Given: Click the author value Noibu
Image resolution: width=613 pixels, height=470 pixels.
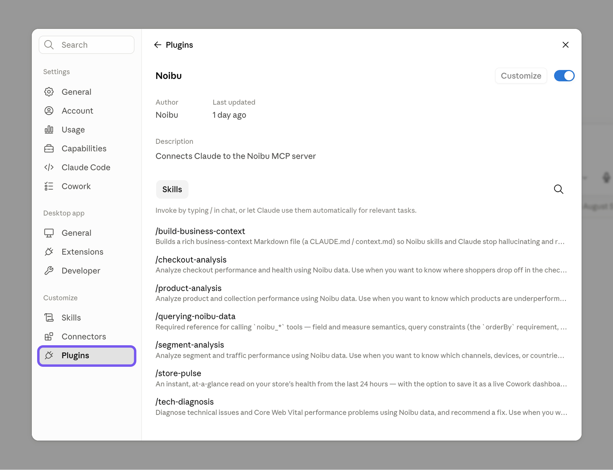Looking at the screenshot, I should click(167, 115).
